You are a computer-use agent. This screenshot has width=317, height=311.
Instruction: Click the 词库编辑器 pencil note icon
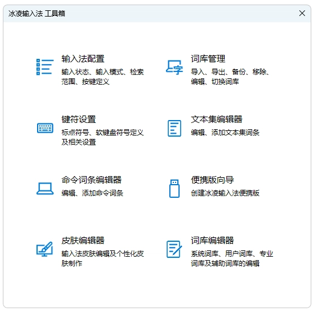coord(174,249)
